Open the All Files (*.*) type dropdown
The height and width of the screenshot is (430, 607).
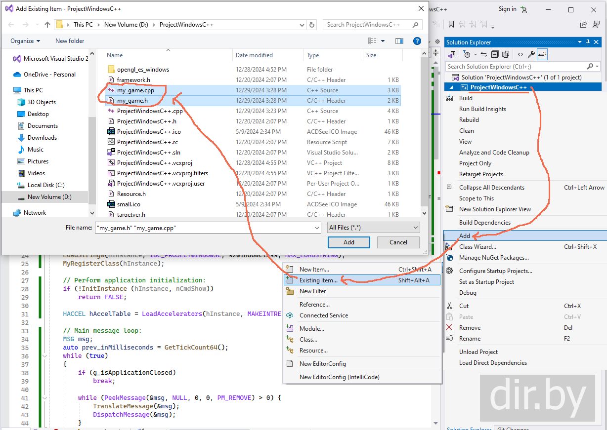coord(374,227)
